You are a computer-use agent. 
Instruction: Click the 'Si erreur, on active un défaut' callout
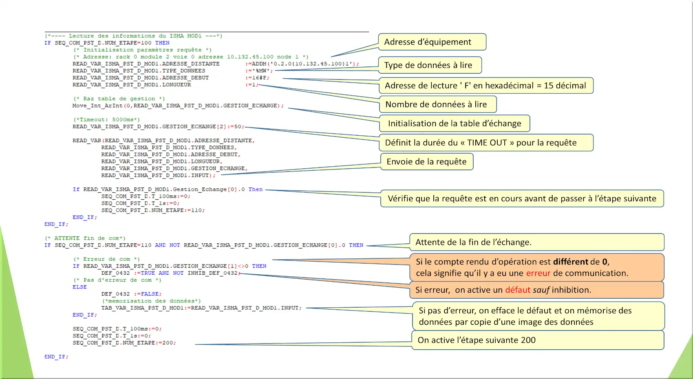(x=537, y=290)
